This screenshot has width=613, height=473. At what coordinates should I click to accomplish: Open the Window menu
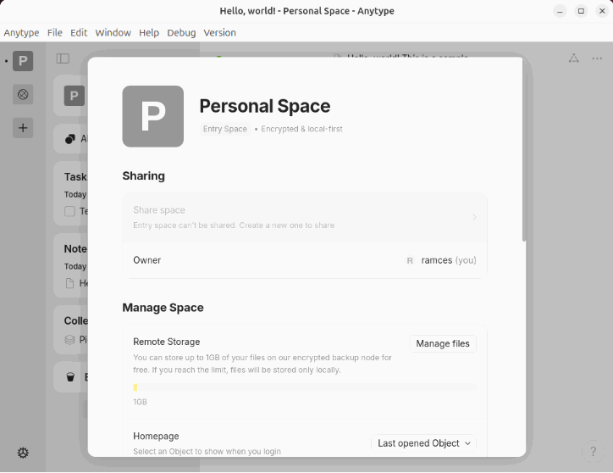[x=113, y=32]
